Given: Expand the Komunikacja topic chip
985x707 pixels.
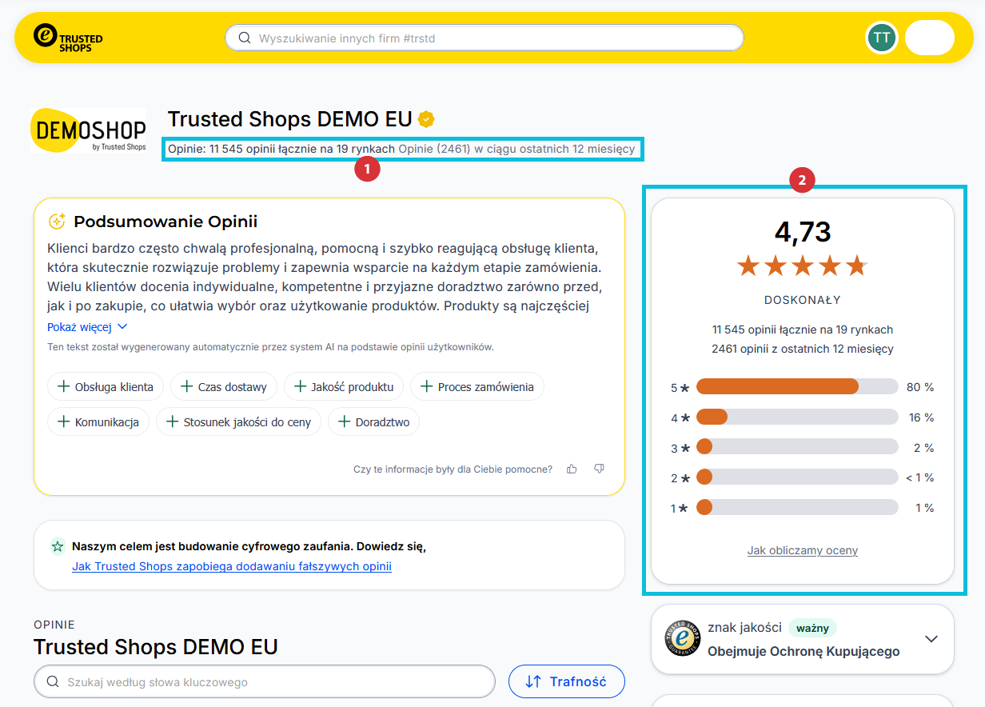Looking at the screenshot, I should click(98, 422).
